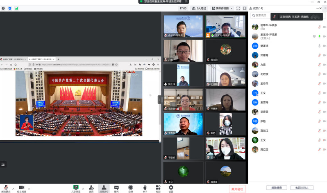Click 张艳 video thumbnail with mask
This screenshot has height=193, width=327.
point(226,124)
